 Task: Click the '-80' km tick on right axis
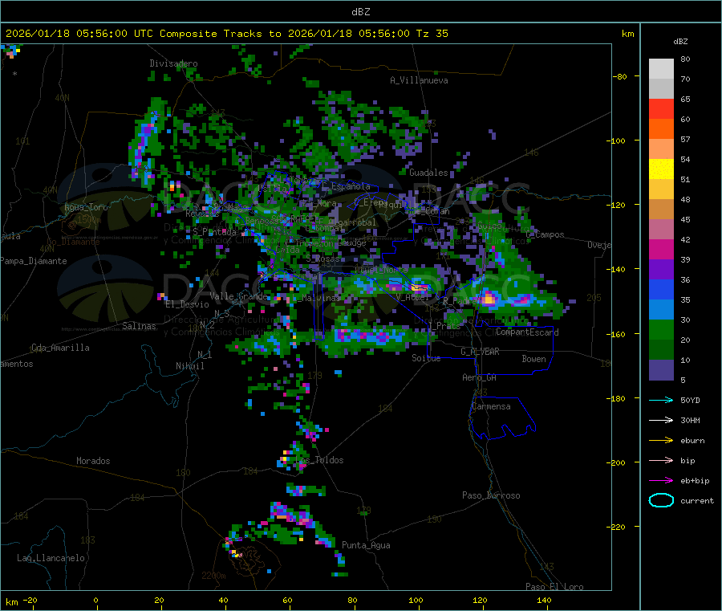pyautogui.click(x=619, y=76)
